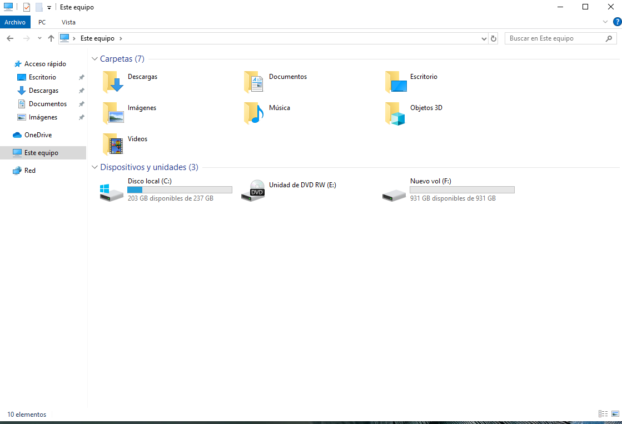Select the Disco local (C:) drive icon
This screenshot has height=424, width=622.
(112, 191)
